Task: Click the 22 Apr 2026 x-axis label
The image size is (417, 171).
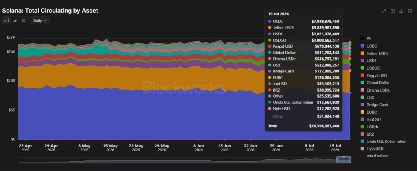Action: coord(26,148)
